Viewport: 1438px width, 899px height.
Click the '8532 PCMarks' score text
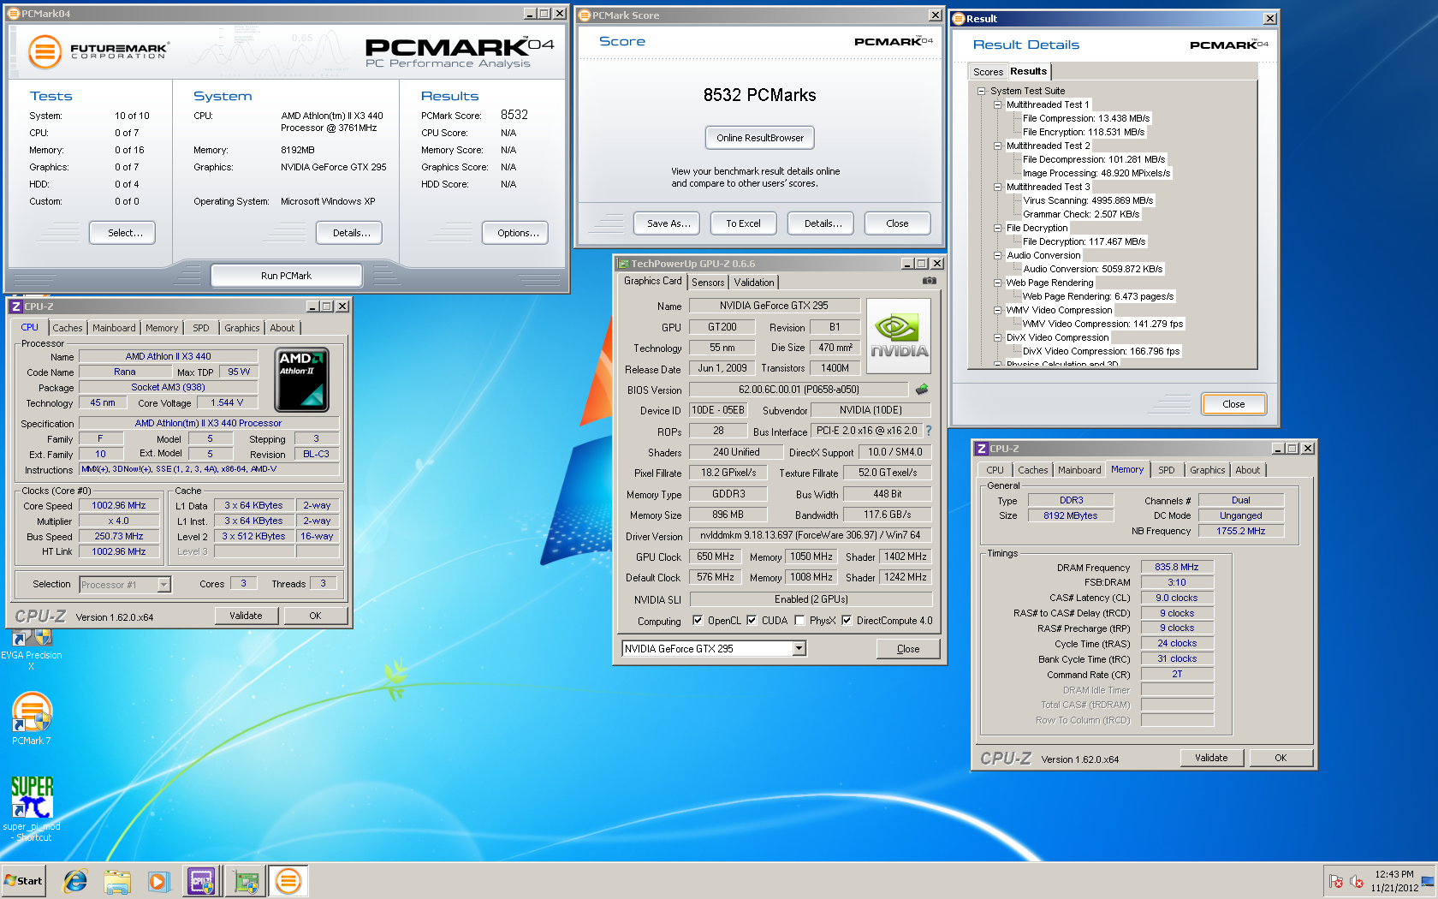pos(760,95)
